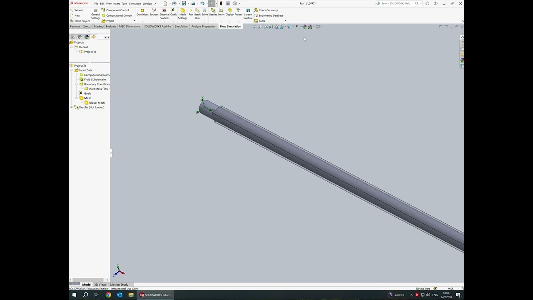The height and width of the screenshot is (300, 533).
Task: Select Inlet Mass Flow boundary condition
Action: (97, 89)
